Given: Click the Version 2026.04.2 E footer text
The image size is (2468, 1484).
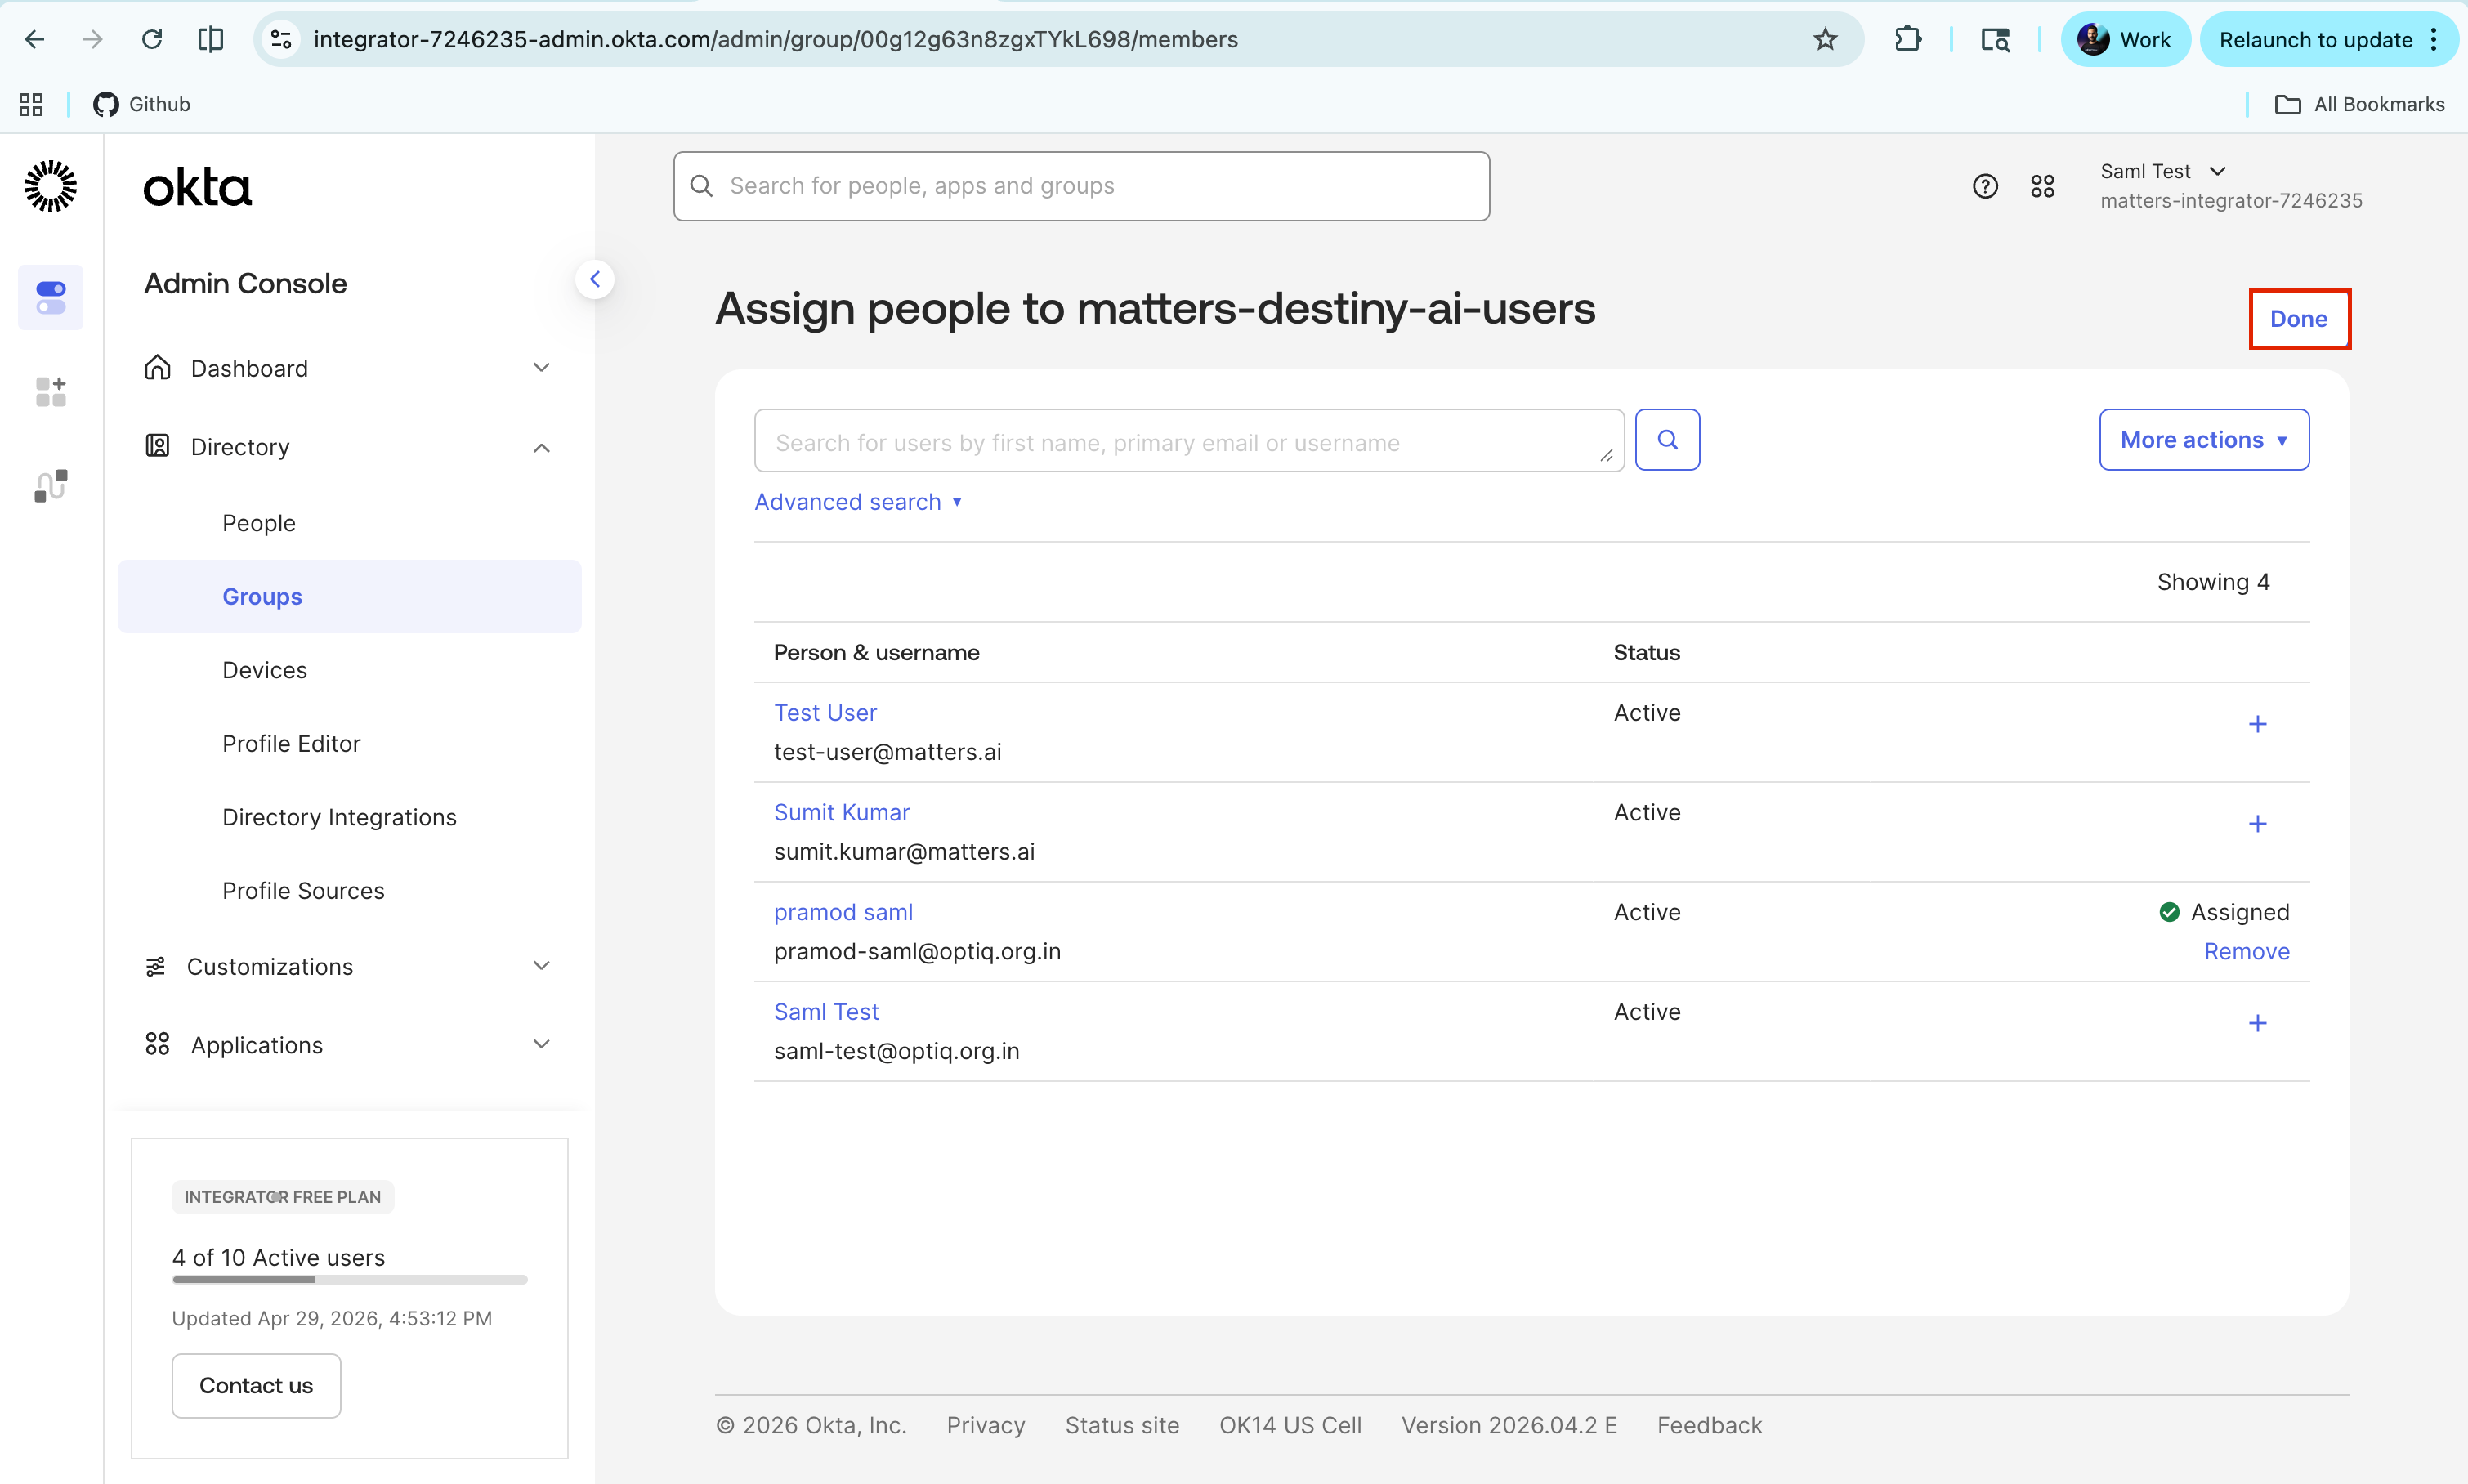Looking at the screenshot, I should tap(1509, 1425).
